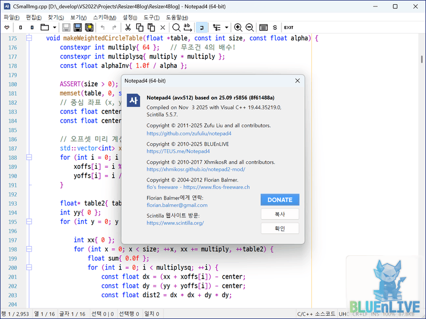Click the Cut scissors icon in toolbar
This screenshot has height=319, width=426.
(x=127, y=27)
